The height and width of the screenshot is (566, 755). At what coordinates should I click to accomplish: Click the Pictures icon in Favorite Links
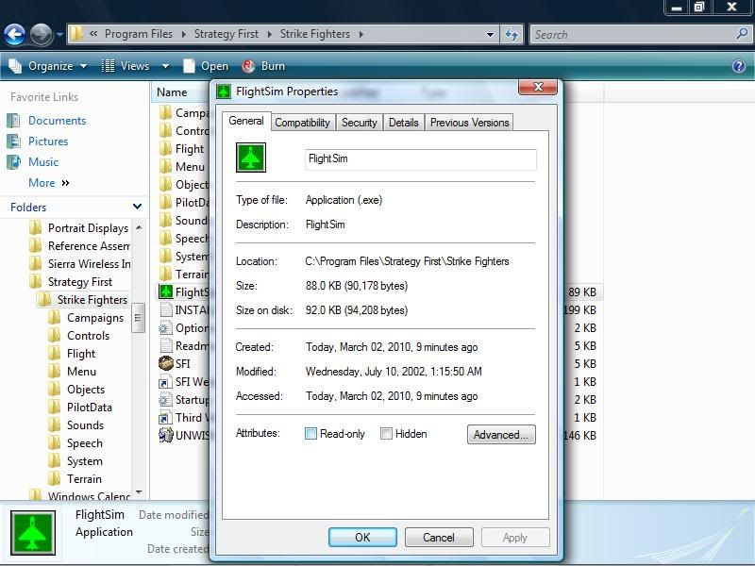pyautogui.click(x=14, y=141)
